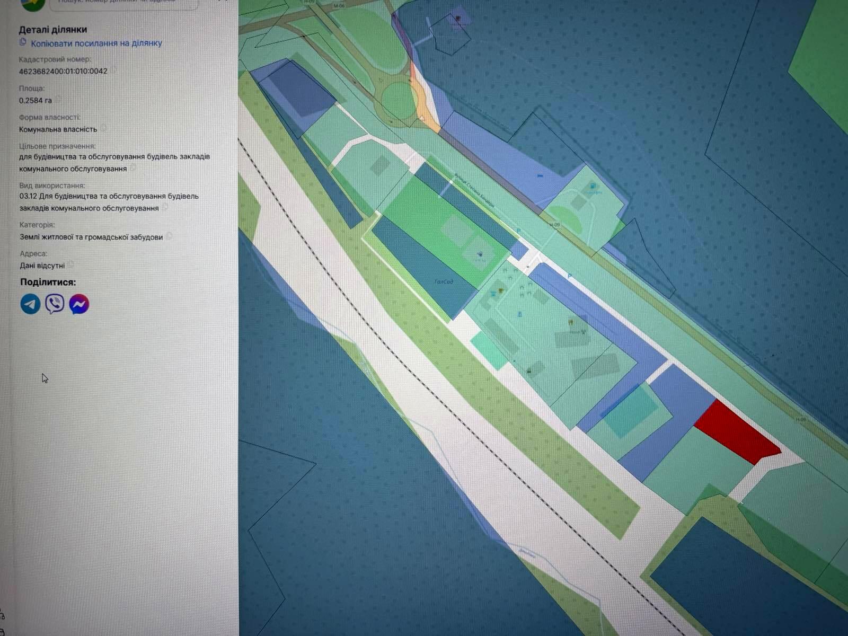Click the parcel search input field
Image resolution: width=848 pixels, height=636 pixels.
tap(125, 3)
